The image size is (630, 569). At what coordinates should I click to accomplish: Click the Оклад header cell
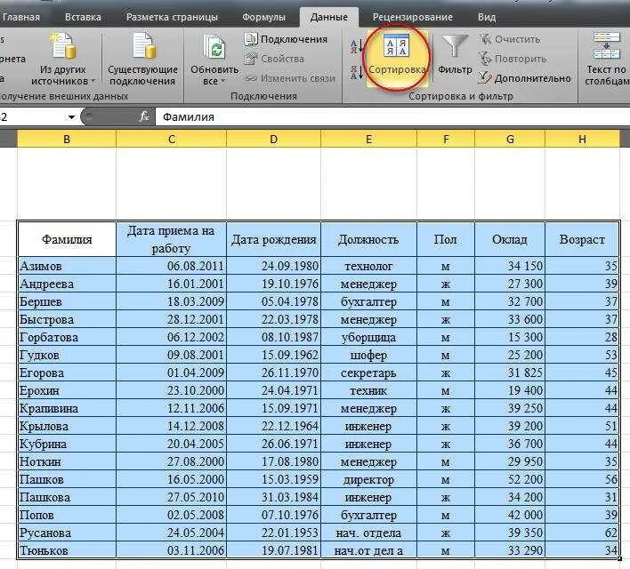coord(510,239)
